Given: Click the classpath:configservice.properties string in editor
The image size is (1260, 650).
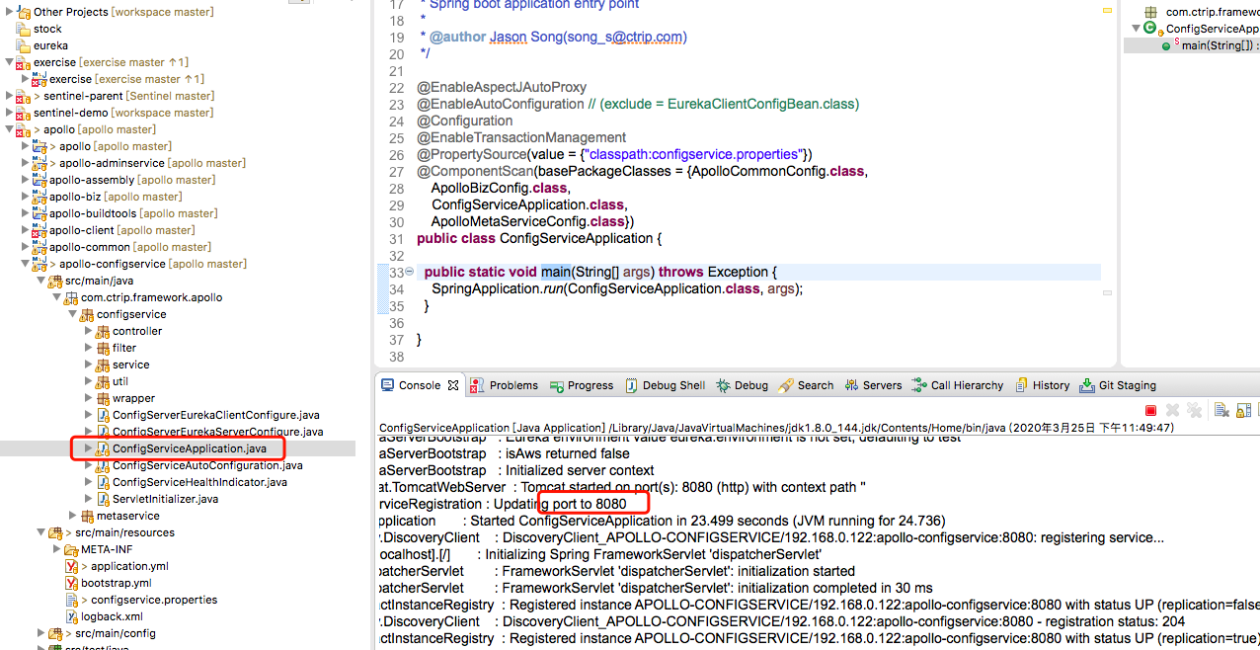Looking at the screenshot, I should (x=692, y=154).
